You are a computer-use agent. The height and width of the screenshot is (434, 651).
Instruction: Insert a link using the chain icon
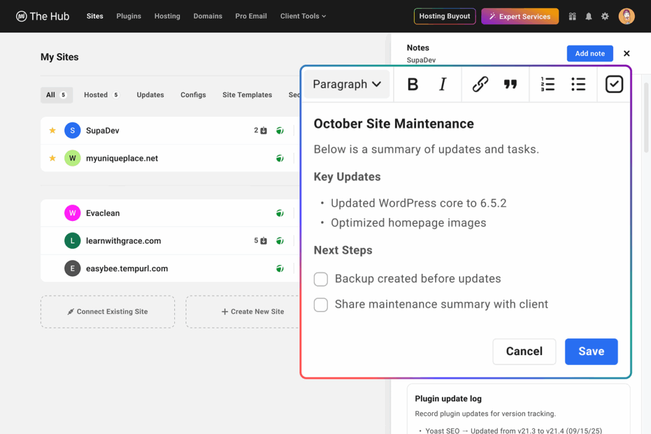coord(480,84)
